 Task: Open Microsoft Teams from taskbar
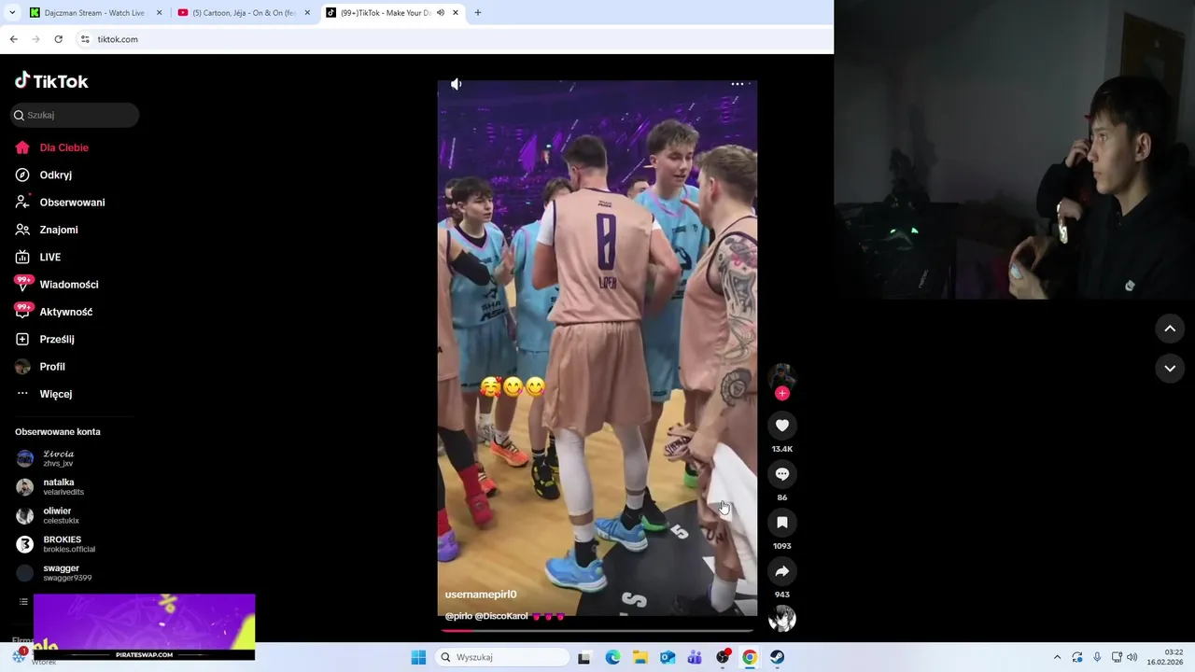point(695,657)
